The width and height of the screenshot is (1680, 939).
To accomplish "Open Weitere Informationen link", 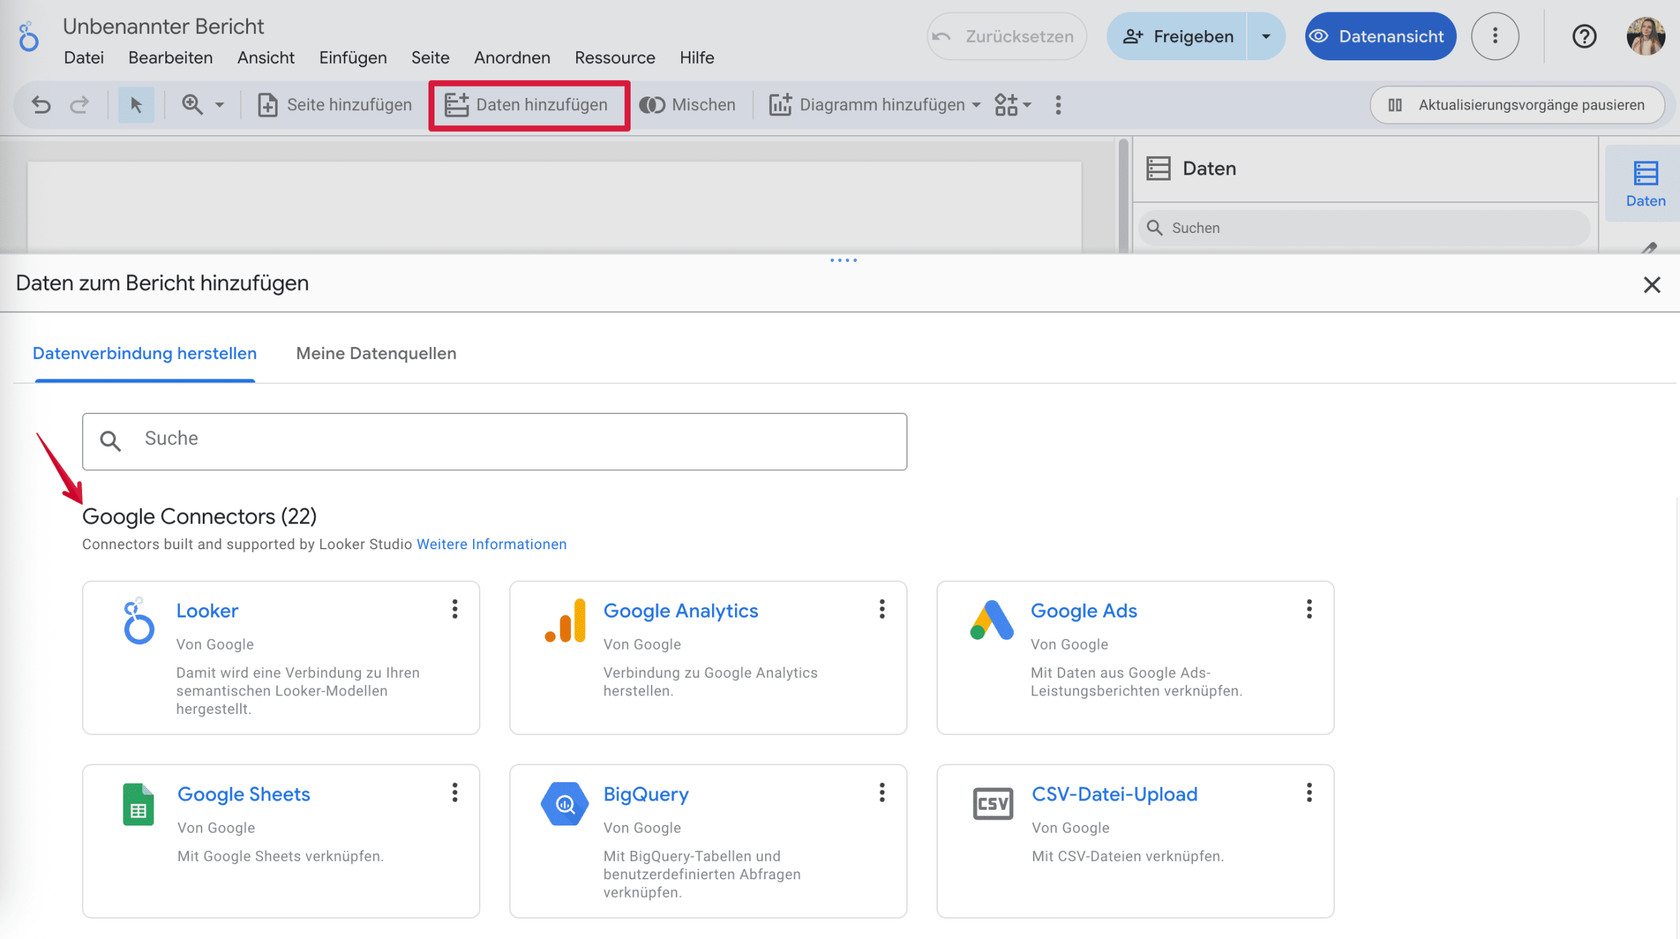I will click(492, 545).
